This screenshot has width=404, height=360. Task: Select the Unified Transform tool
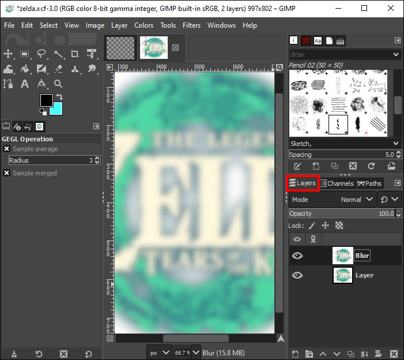click(92, 54)
